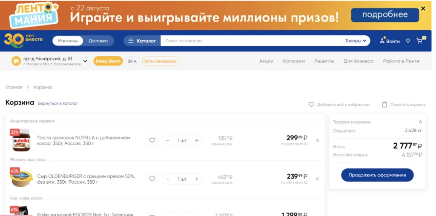This screenshot has width=436, height=216.
Task: Increase Oldenburger cheese quantity
Action: (197, 179)
